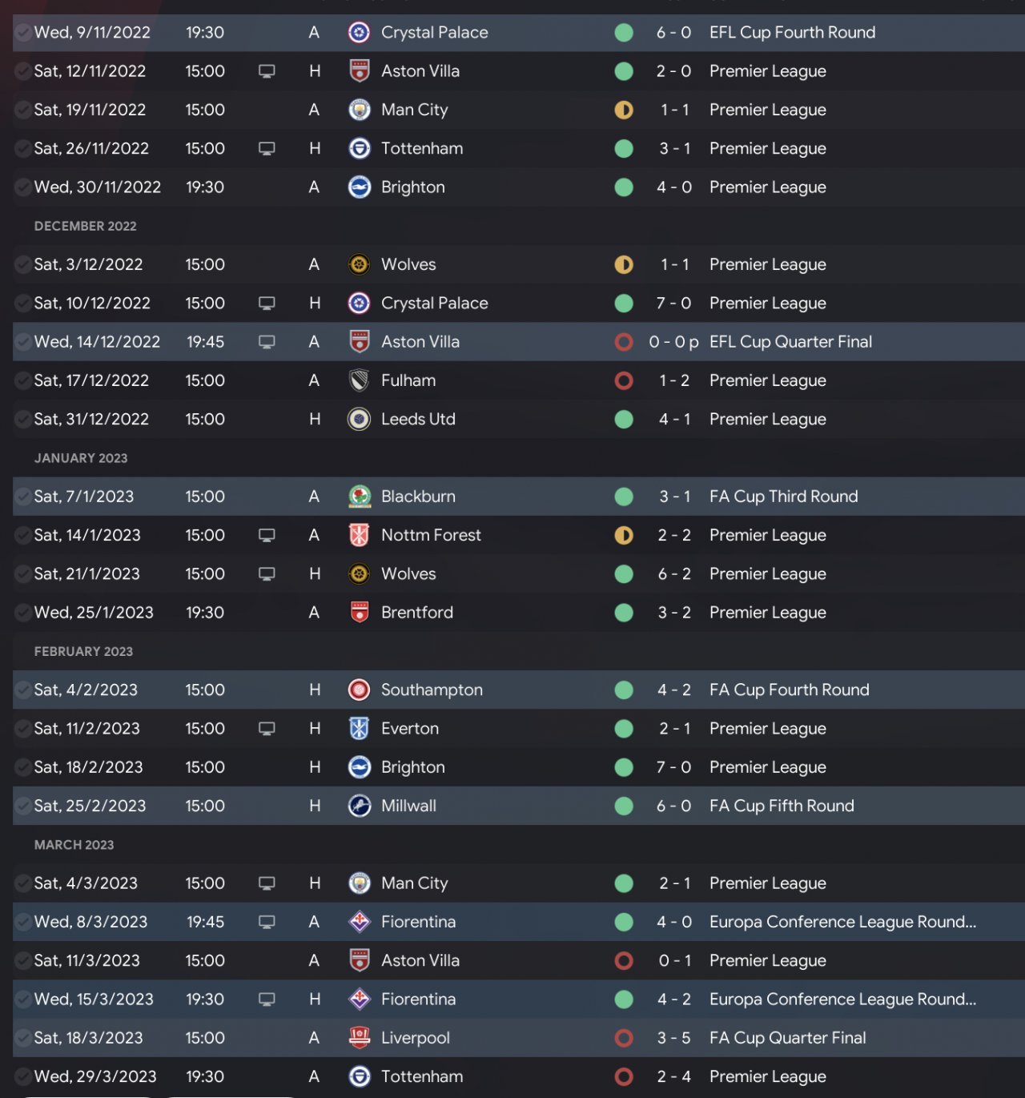Toggle checkmark beside Wed, 25/1/2023 fixture
This screenshot has height=1098, width=1025.
pyautogui.click(x=22, y=613)
